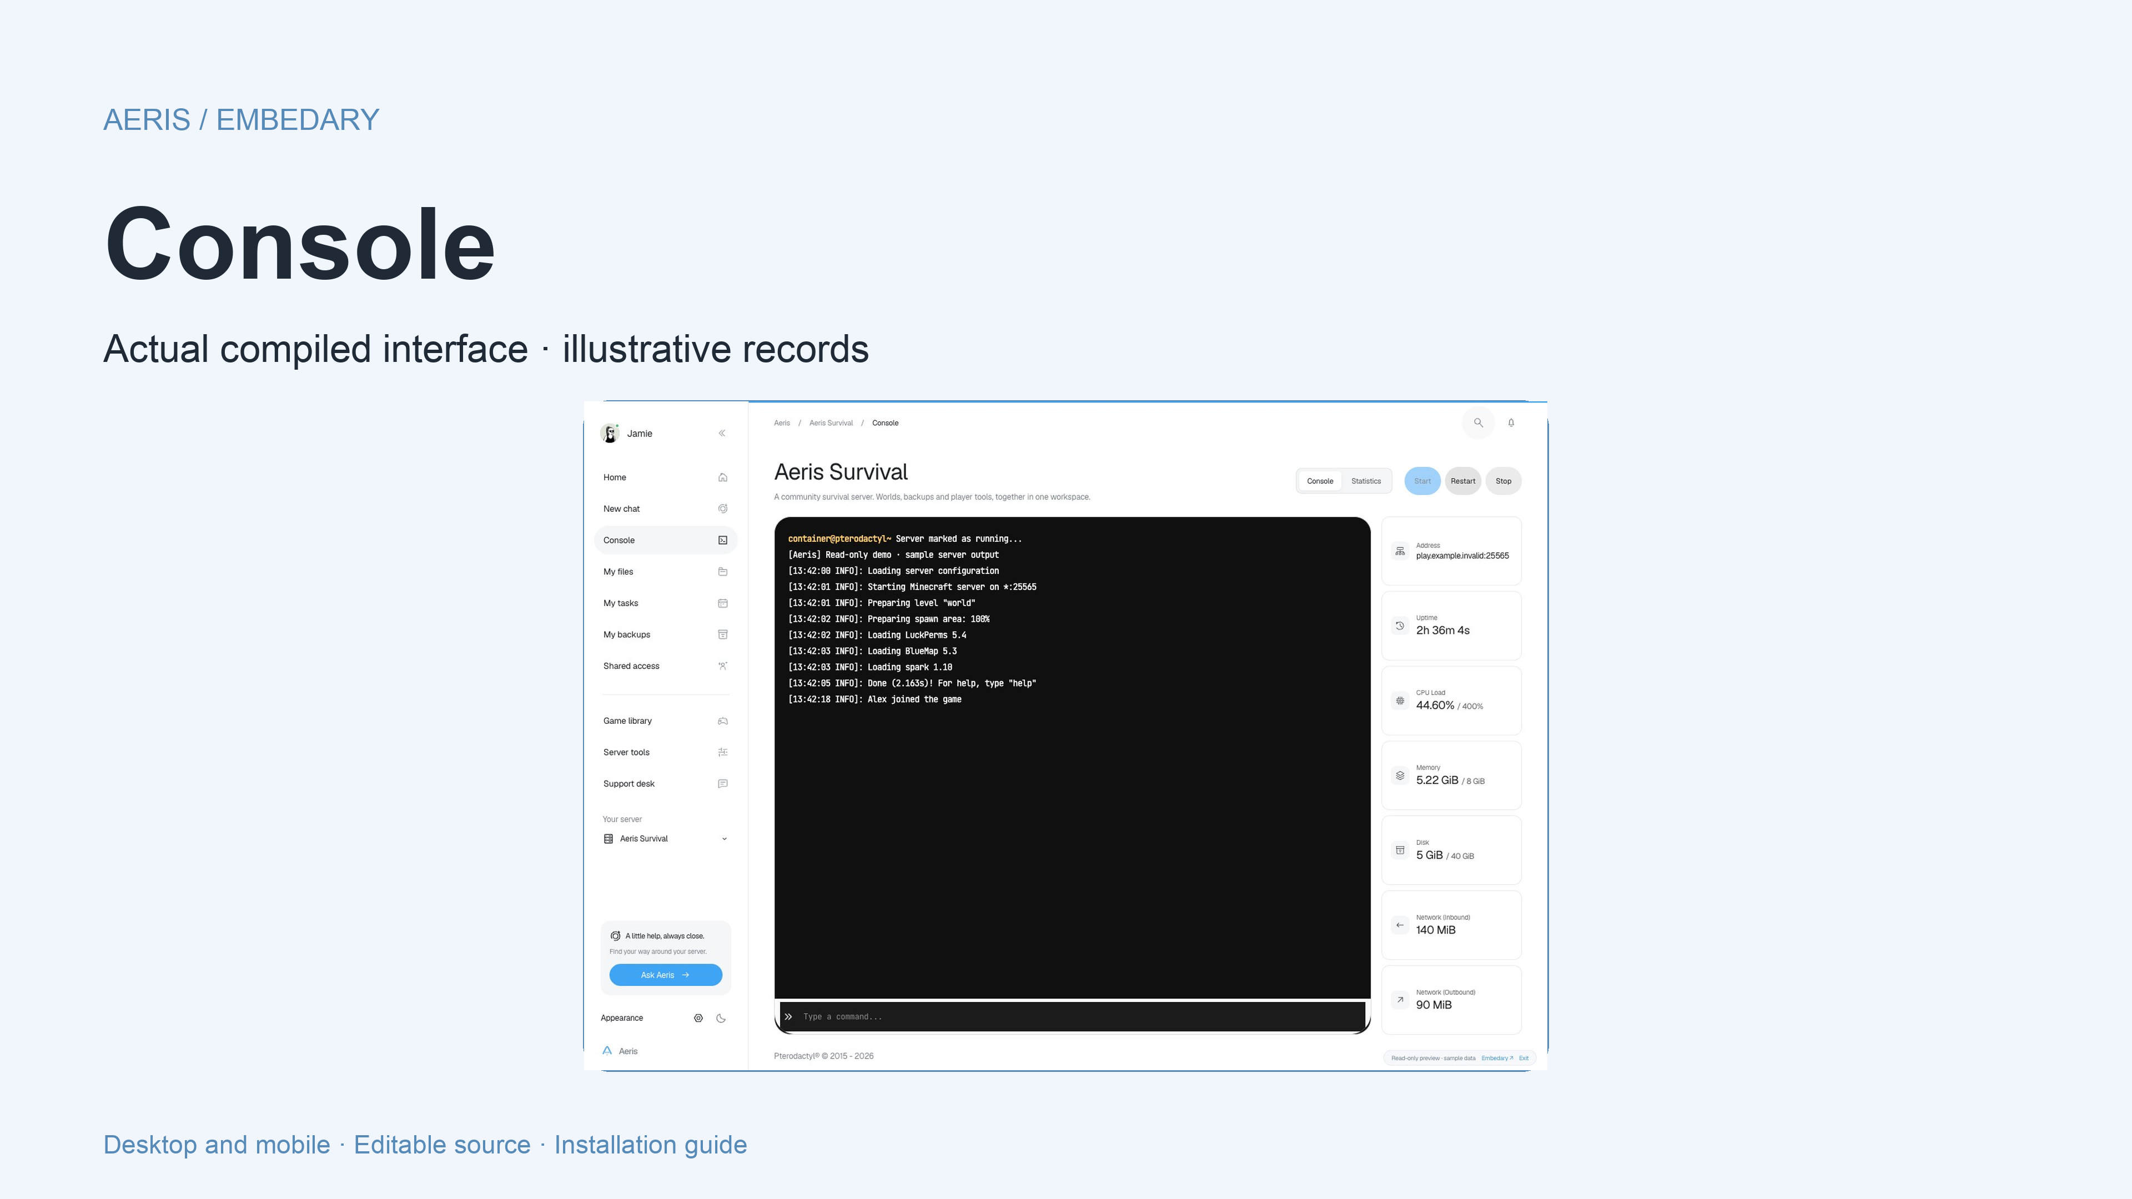Viewport: 2132px width, 1199px height.
Task: Open Home in the sidebar
Action: point(666,477)
